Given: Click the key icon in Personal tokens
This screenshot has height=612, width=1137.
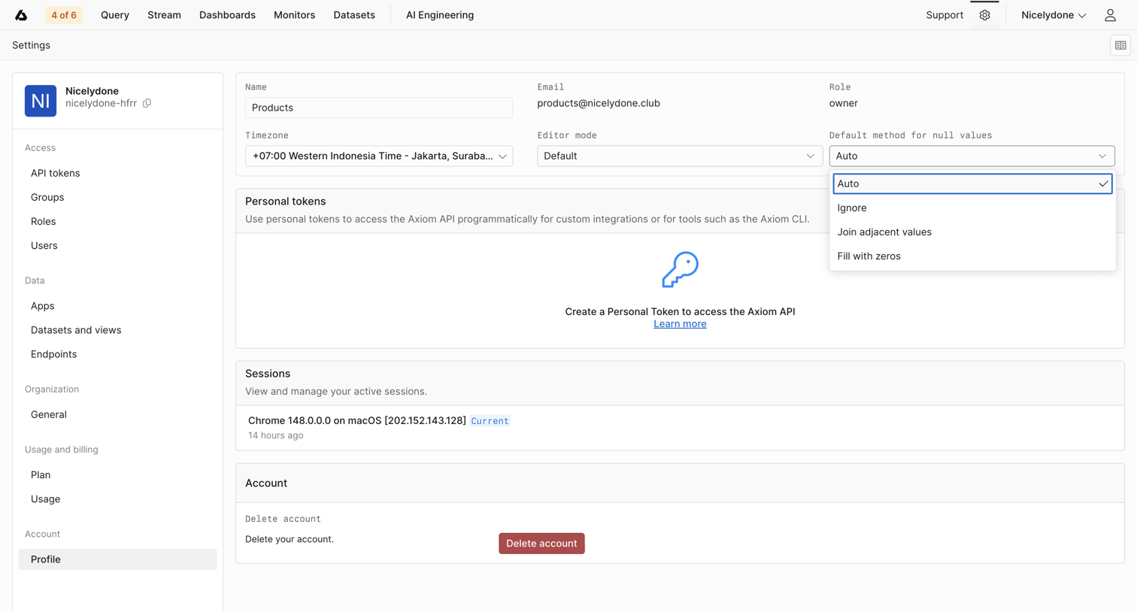Looking at the screenshot, I should tap(680, 269).
